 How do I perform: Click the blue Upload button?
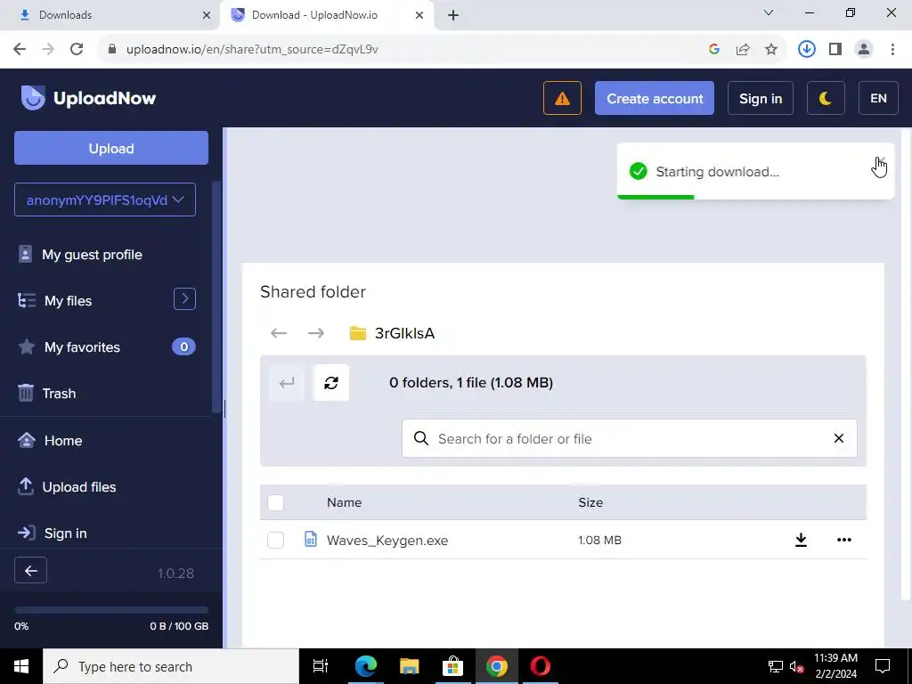tap(111, 149)
